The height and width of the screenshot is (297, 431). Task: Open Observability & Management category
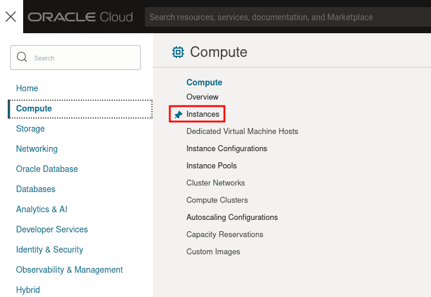click(69, 270)
